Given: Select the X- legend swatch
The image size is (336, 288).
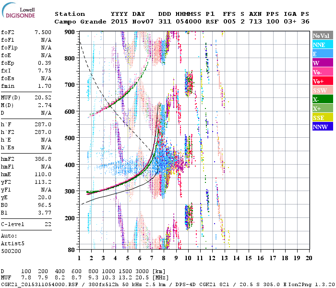Looking at the screenshot, I should (x=323, y=99).
